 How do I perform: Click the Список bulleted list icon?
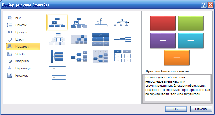pyautogui.click(x=10, y=25)
